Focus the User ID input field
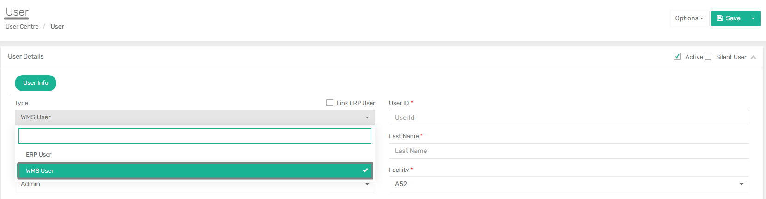The height and width of the screenshot is (199, 766). [569, 117]
